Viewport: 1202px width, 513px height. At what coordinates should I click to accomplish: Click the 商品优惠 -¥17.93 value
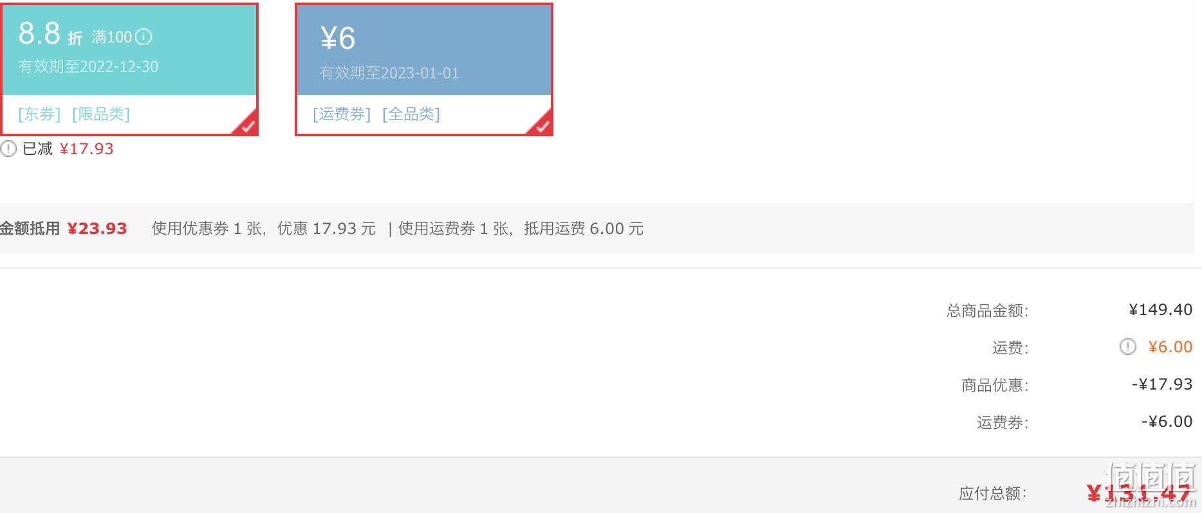point(1162,384)
